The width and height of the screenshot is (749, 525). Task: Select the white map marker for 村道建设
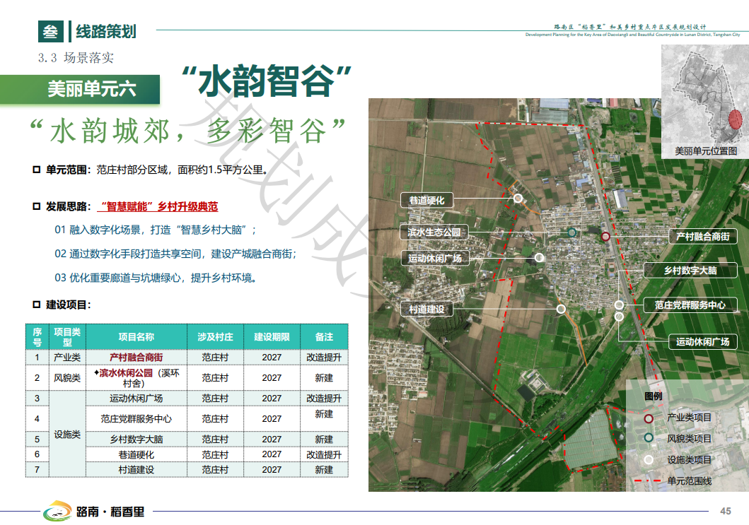561,309
